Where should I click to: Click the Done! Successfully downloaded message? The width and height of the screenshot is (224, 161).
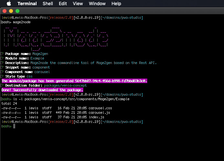tap(42, 90)
